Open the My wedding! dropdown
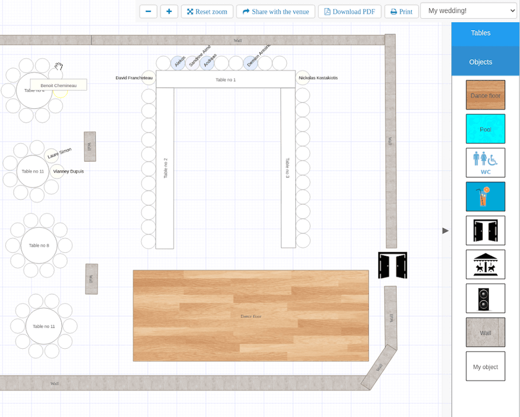This screenshot has height=417, width=520. coord(468,11)
